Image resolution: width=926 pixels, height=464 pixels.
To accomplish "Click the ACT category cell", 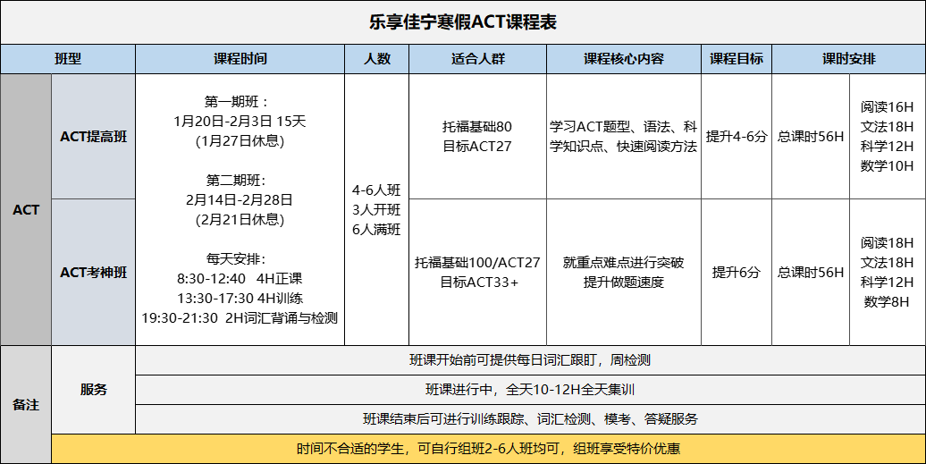I will pos(26,209).
